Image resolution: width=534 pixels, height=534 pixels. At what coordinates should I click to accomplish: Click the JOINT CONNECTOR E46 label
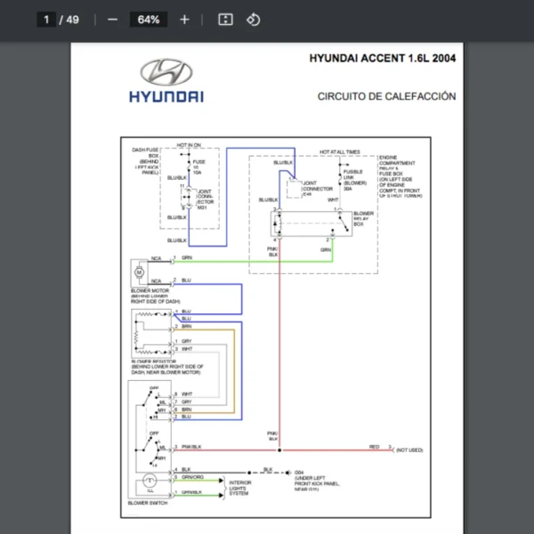click(316, 187)
